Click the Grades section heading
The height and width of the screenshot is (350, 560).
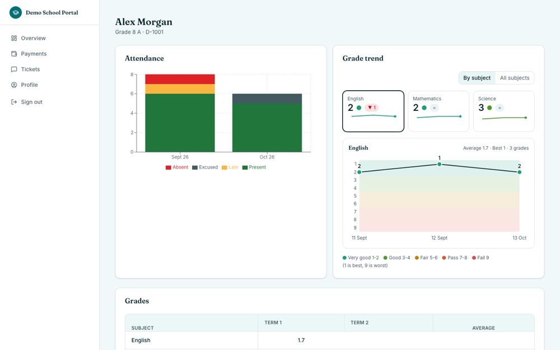coord(137,301)
